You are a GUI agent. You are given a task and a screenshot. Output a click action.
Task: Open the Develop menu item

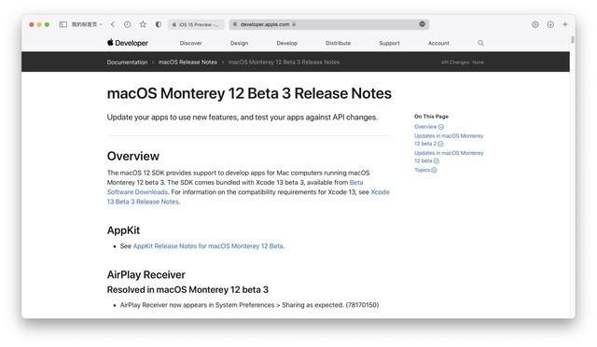pos(286,43)
